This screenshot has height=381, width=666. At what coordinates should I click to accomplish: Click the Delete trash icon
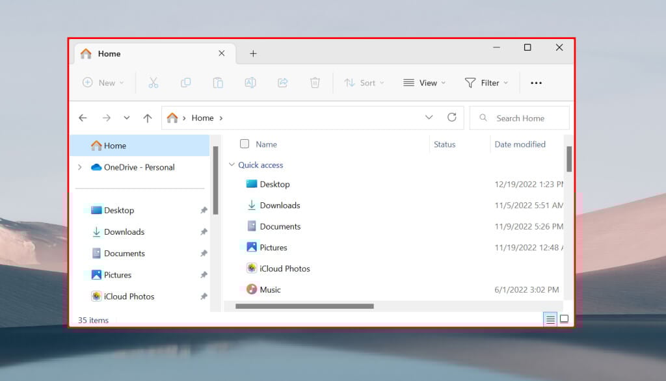click(315, 83)
